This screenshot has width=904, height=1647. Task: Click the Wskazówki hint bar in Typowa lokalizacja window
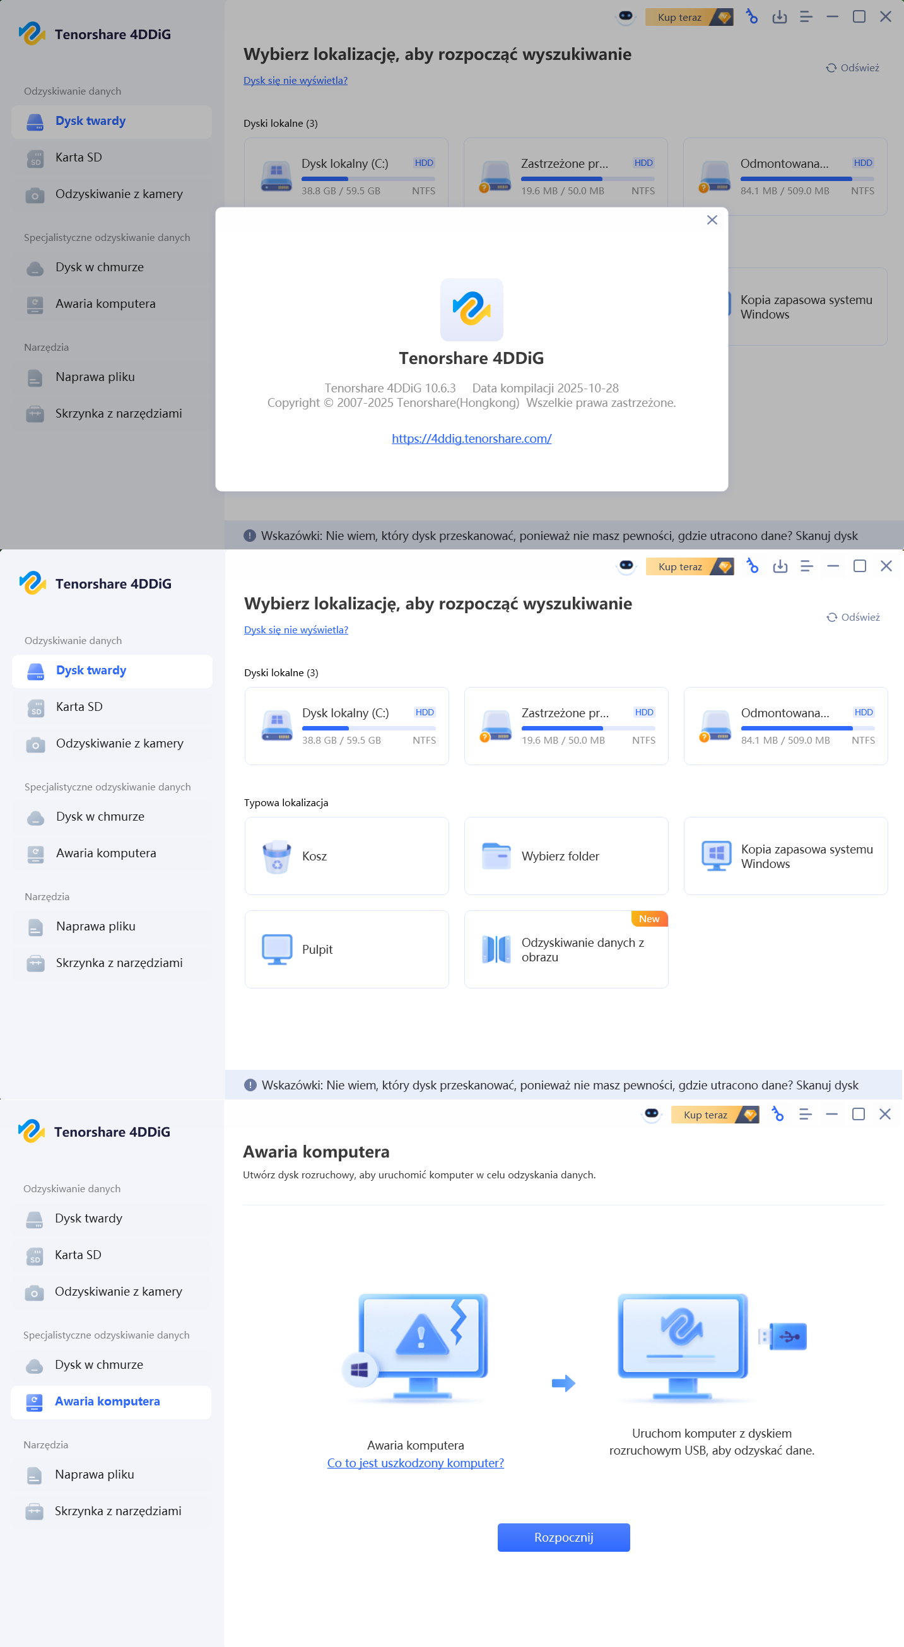[x=563, y=1085]
